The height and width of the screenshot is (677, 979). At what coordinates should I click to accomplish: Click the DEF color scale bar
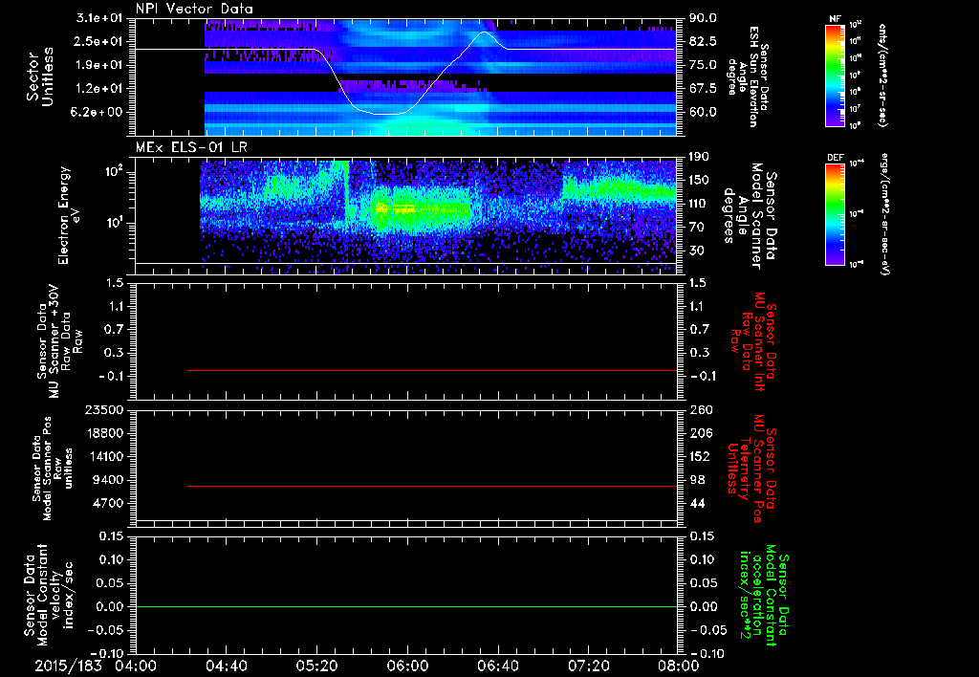836,214
